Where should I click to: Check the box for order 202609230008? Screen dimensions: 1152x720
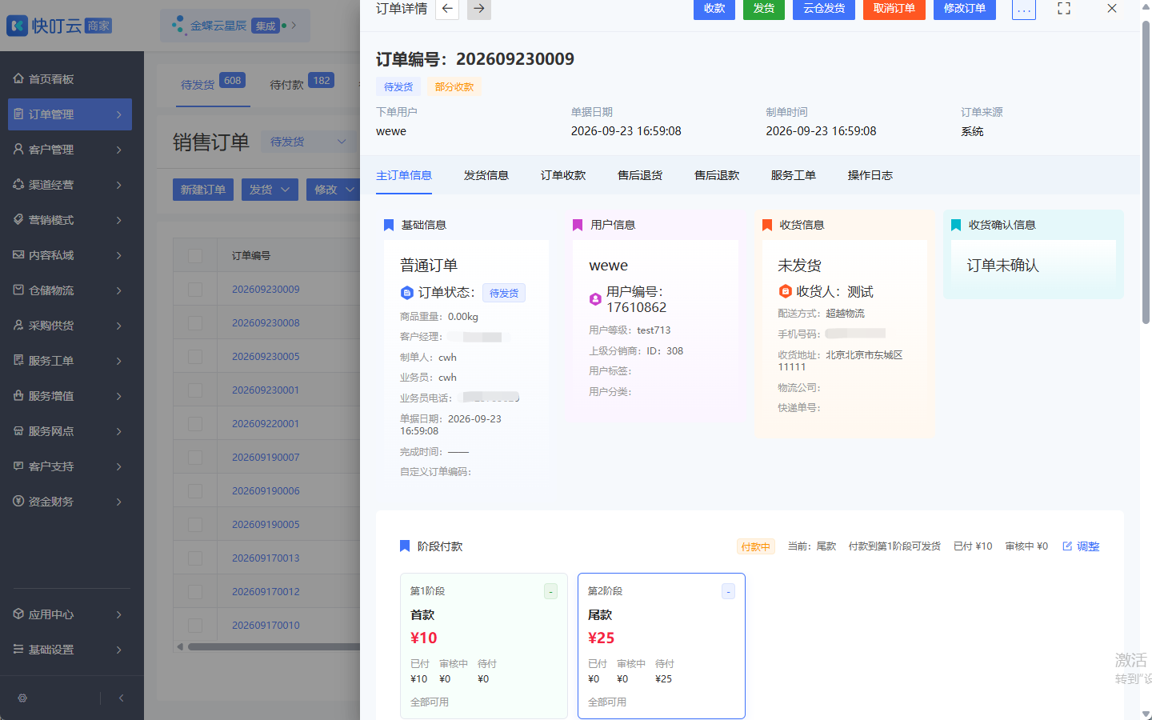195,323
